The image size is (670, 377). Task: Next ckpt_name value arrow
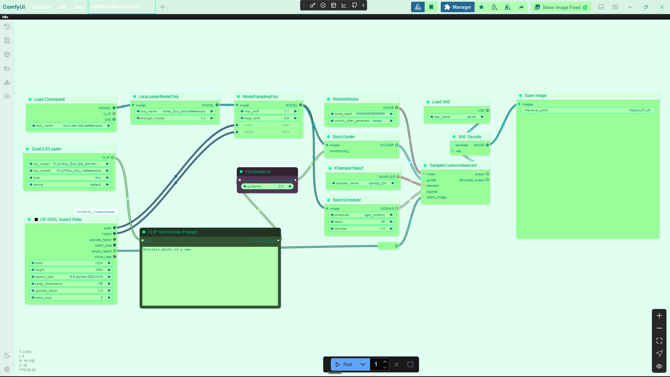(x=109, y=126)
